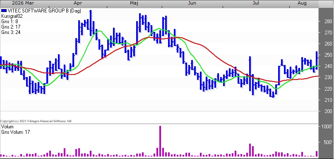Click the Volum panel label
Screen dimensions: 334x159
(x=7, y=127)
